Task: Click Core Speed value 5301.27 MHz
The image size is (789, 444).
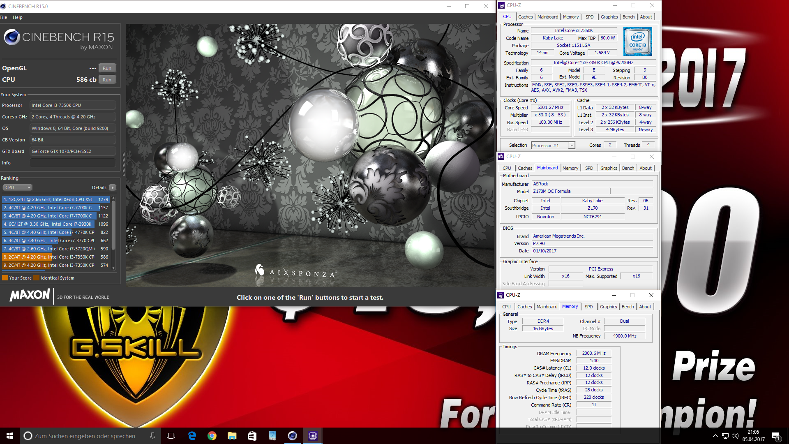Action: (550, 108)
